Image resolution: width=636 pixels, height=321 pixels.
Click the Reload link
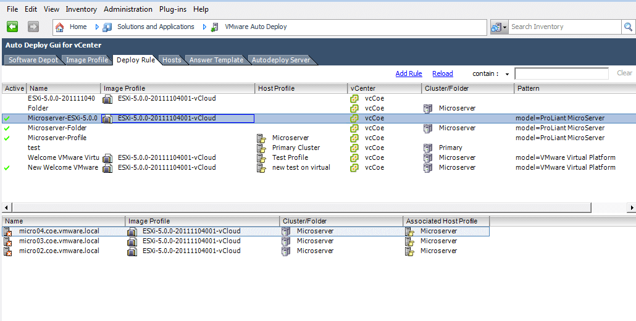pos(443,73)
